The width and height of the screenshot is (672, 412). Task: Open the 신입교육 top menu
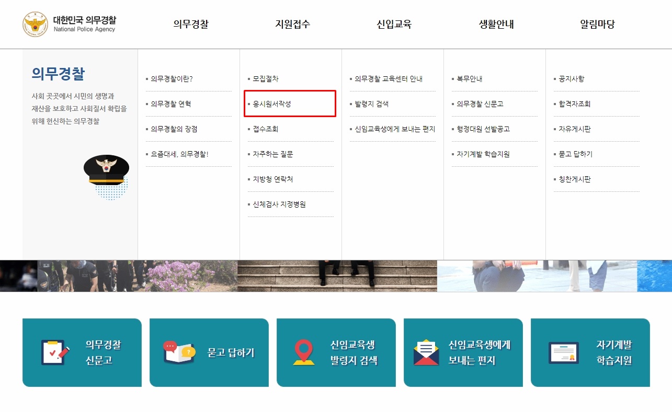(x=394, y=24)
